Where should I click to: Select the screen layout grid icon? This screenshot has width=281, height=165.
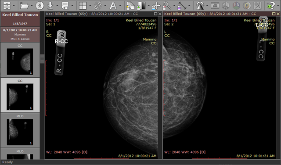pyautogui.click(x=83, y=6)
